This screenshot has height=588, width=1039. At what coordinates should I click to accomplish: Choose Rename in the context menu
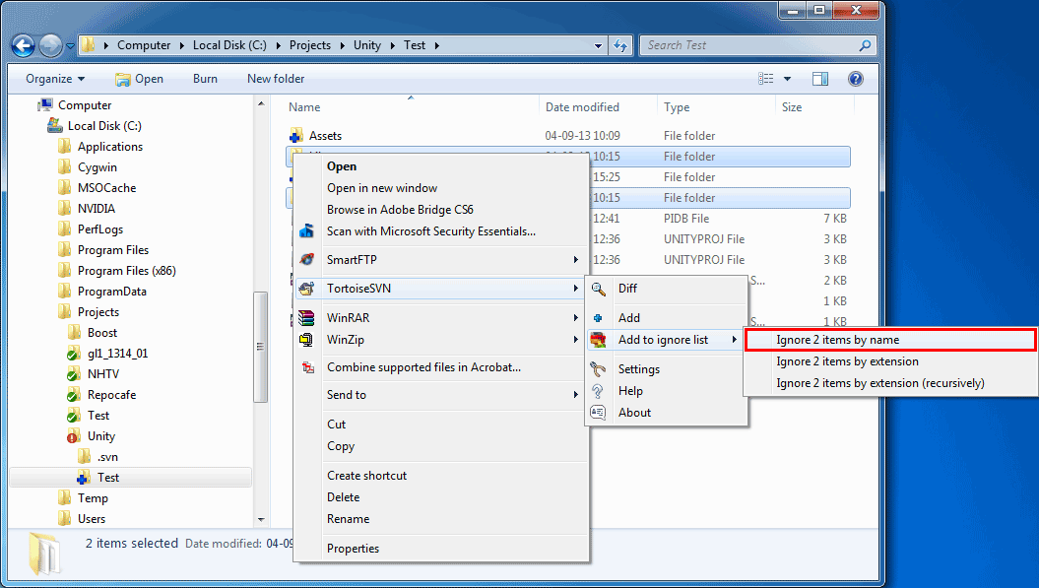click(x=348, y=518)
